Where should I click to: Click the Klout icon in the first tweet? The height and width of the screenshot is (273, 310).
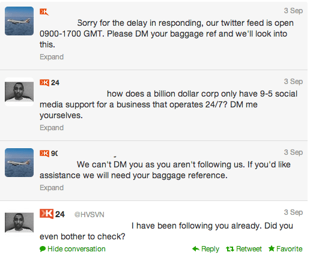tap(44, 12)
